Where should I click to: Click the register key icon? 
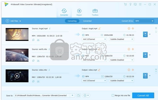click(130, 4)
